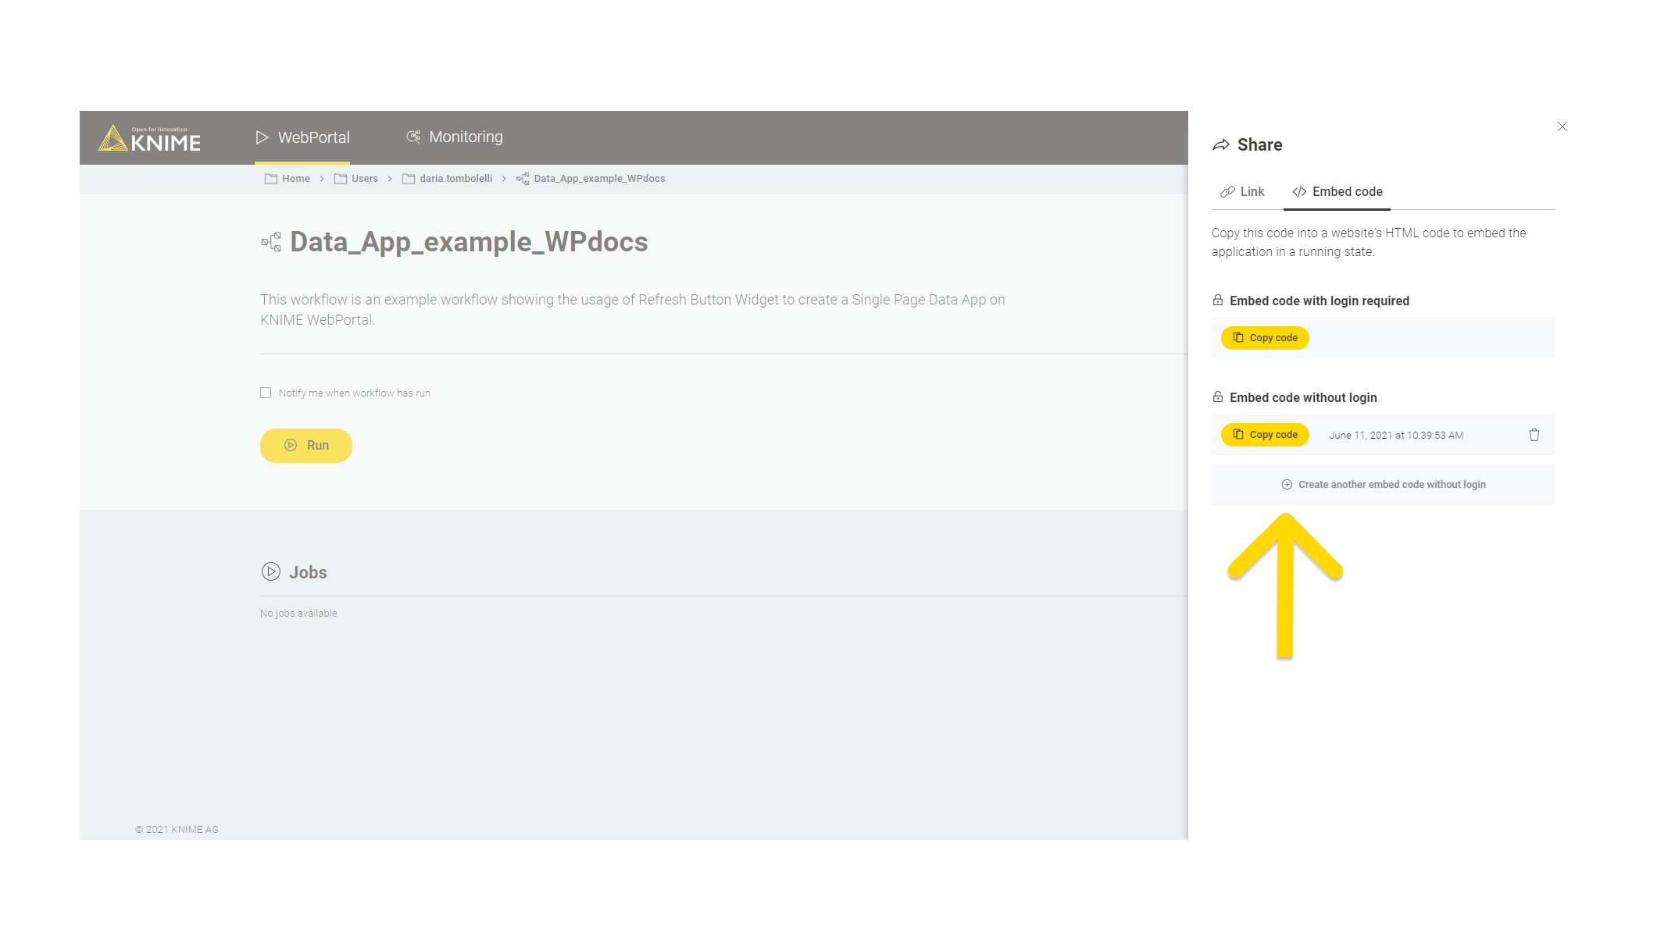This screenshot has width=1657, height=950.
Task: Open the Monitoring tab
Action: coord(454,137)
